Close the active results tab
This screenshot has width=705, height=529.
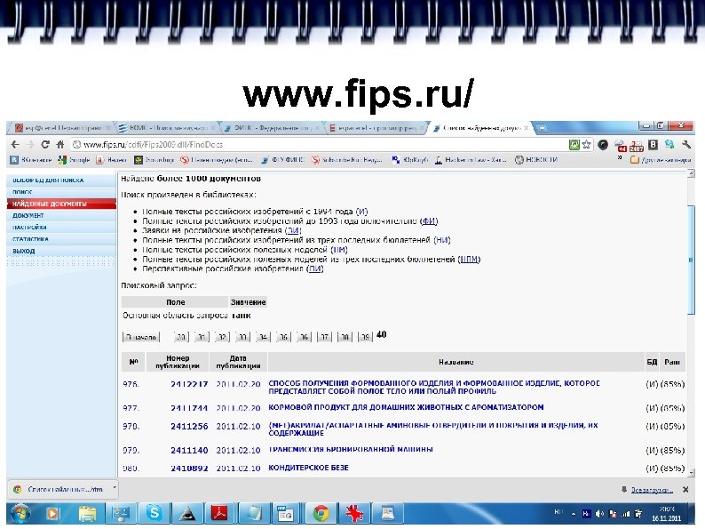click(526, 128)
